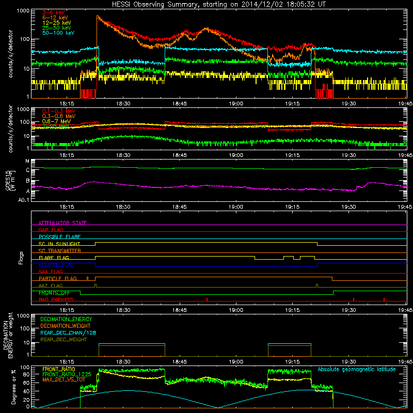Select the POSSIBLE_FLARE label
Image resolution: width=413 pixels, height=413 pixels.
(x=59, y=237)
